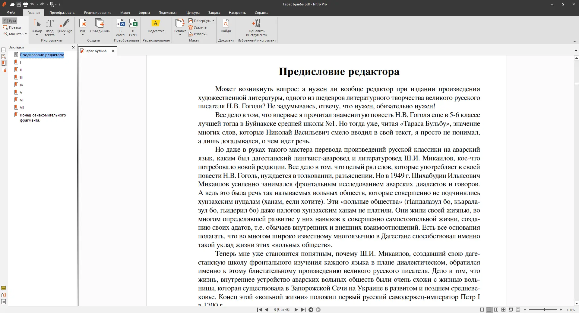Expand the Rotate (Повернуть) dropdown
This screenshot has height=313, width=579.
pyautogui.click(x=213, y=21)
